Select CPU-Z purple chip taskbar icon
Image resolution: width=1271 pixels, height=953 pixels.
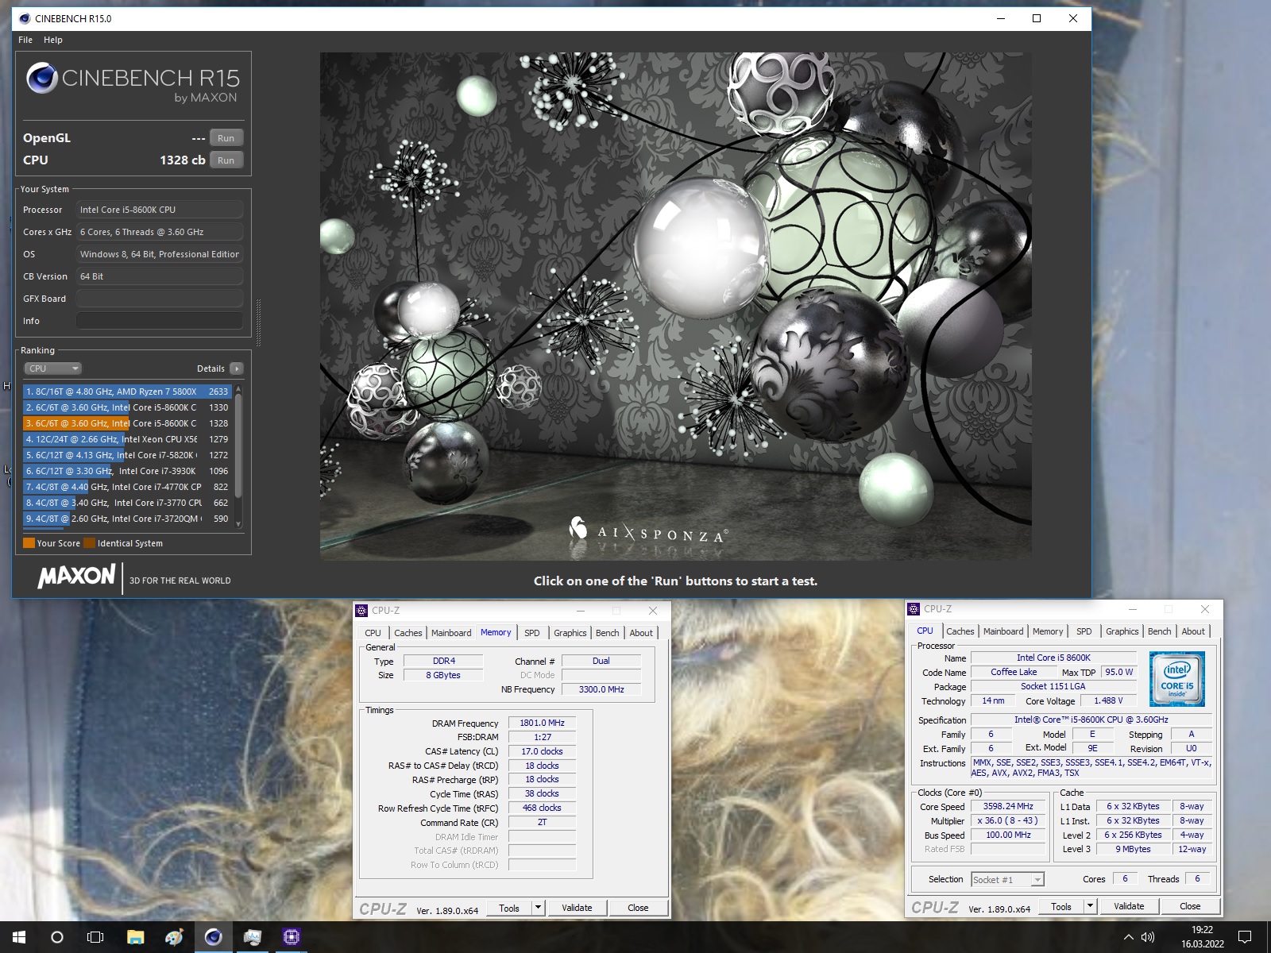(292, 937)
